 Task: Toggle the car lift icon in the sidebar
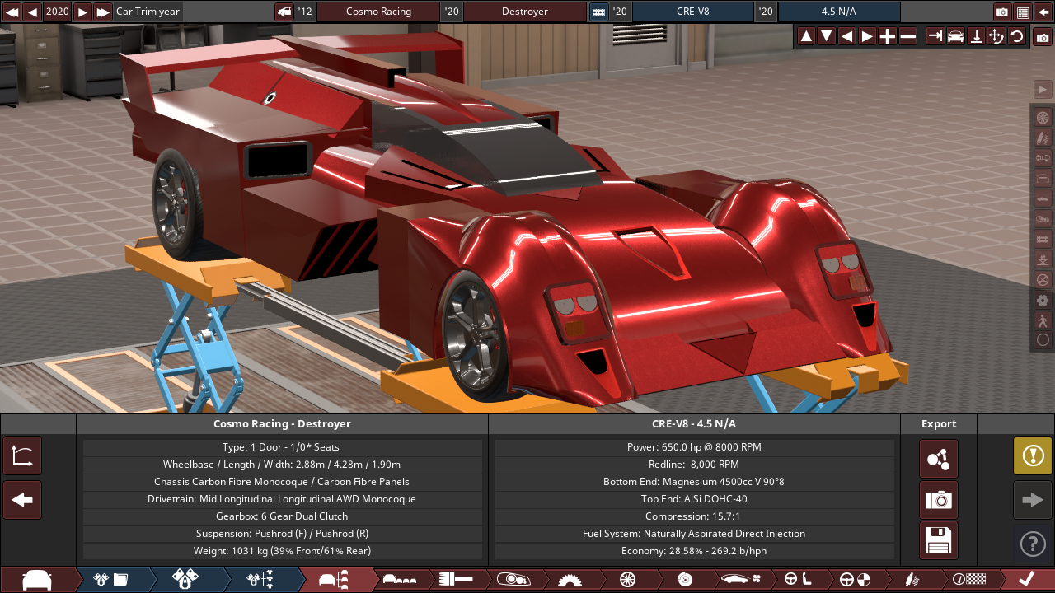tap(1043, 259)
